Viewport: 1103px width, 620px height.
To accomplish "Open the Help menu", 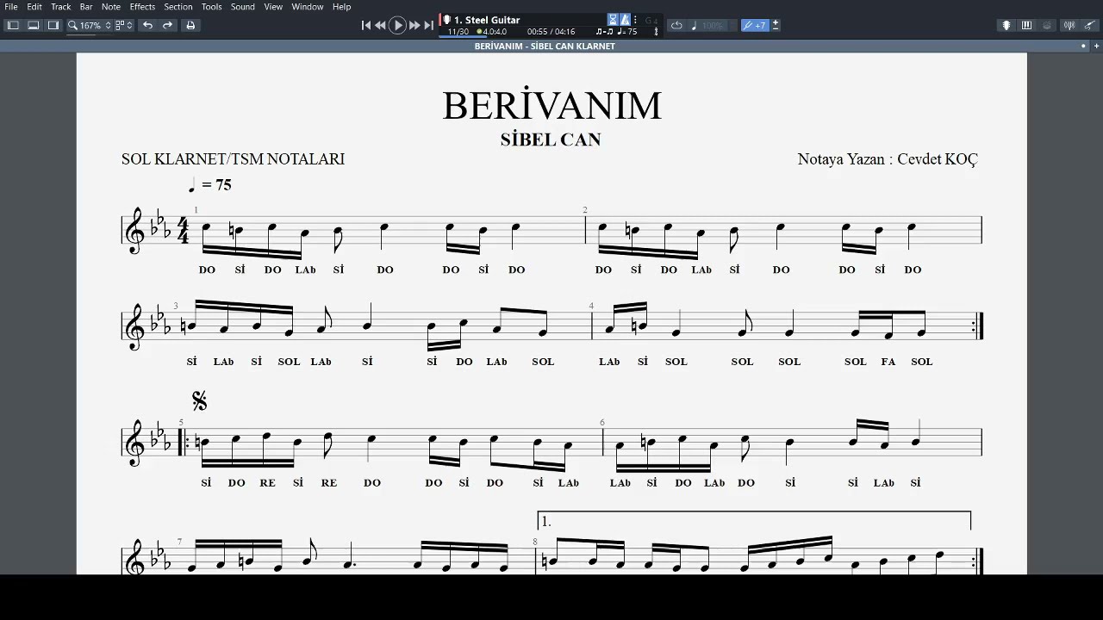I will point(341,7).
